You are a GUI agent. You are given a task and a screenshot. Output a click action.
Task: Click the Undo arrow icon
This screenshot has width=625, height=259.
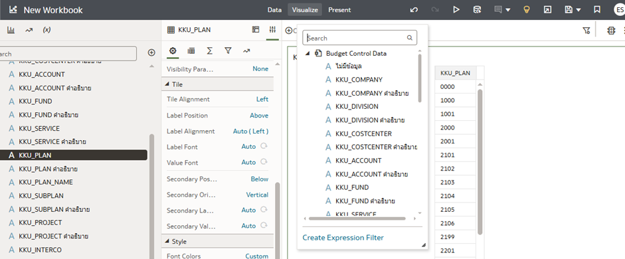click(x=414, y=10)
